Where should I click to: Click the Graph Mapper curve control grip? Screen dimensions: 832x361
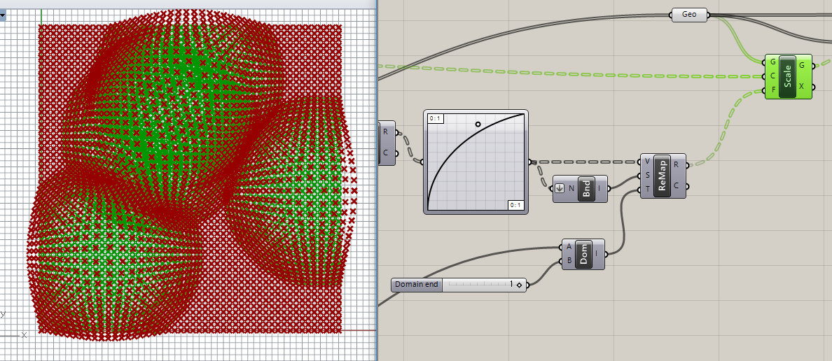coord(478,125)
